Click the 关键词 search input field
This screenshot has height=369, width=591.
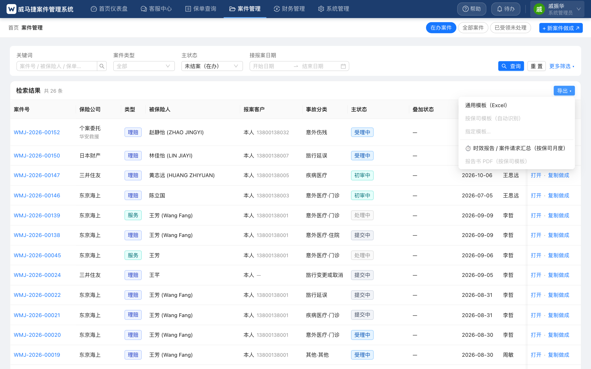[x=57, y=66]
